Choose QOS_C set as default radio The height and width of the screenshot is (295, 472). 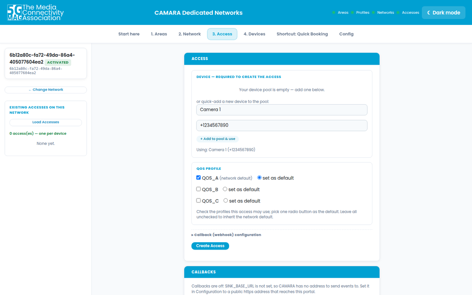[x=225, y=201]
